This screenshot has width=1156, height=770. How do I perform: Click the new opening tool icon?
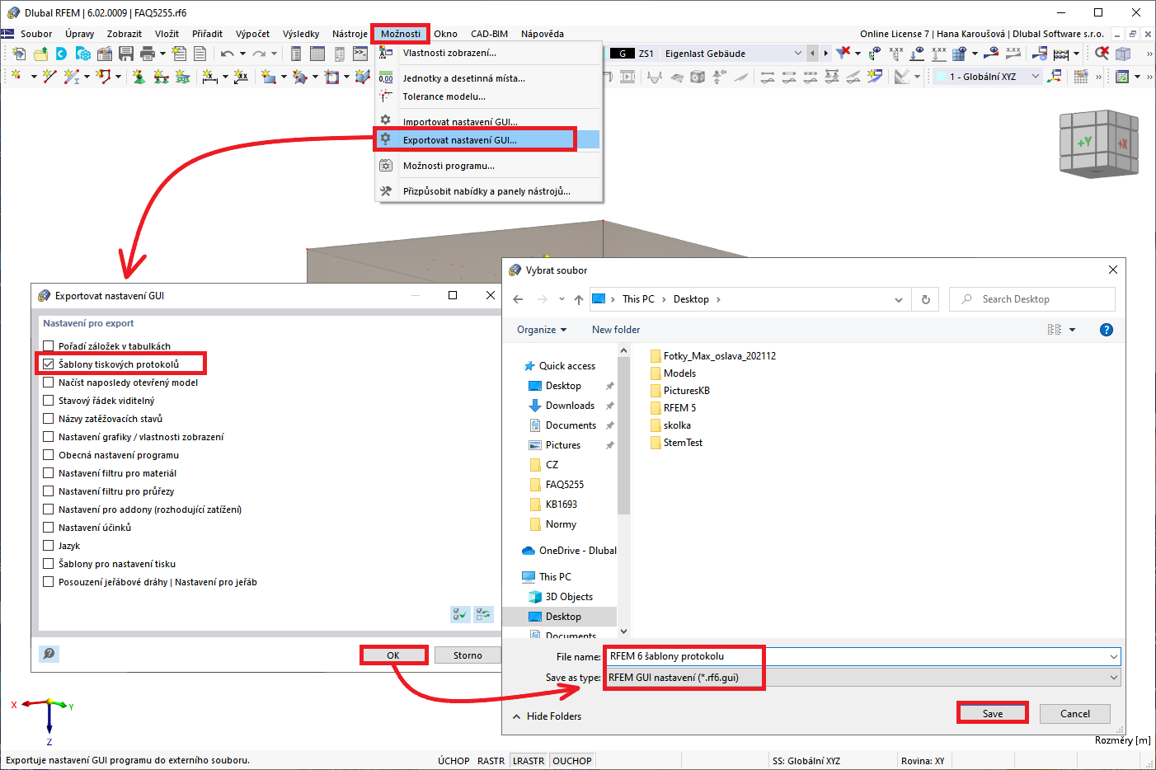click(331, 77)
